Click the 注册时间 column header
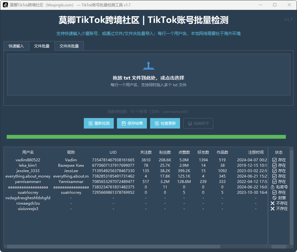The height and width of the screenshot is (252, 297). tap(256, 152)
